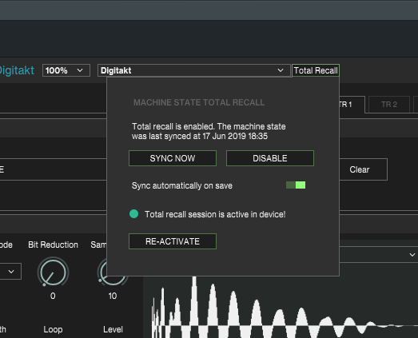Click the Loop label
This screenshot has width=418, height=338.
[53, 329]
